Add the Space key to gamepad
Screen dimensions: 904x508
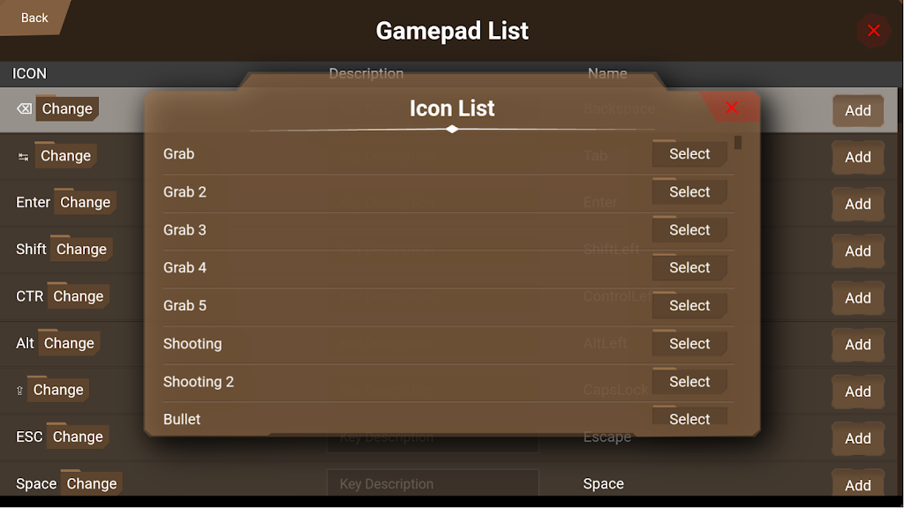[857, 485]
